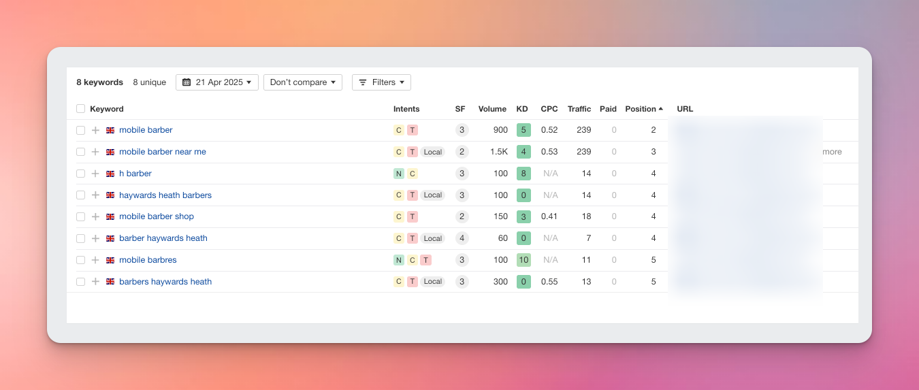Click the plus icon beside 'barber haywards heath'
This screenshot has height=390, width=919.
(x=95, y=238)
